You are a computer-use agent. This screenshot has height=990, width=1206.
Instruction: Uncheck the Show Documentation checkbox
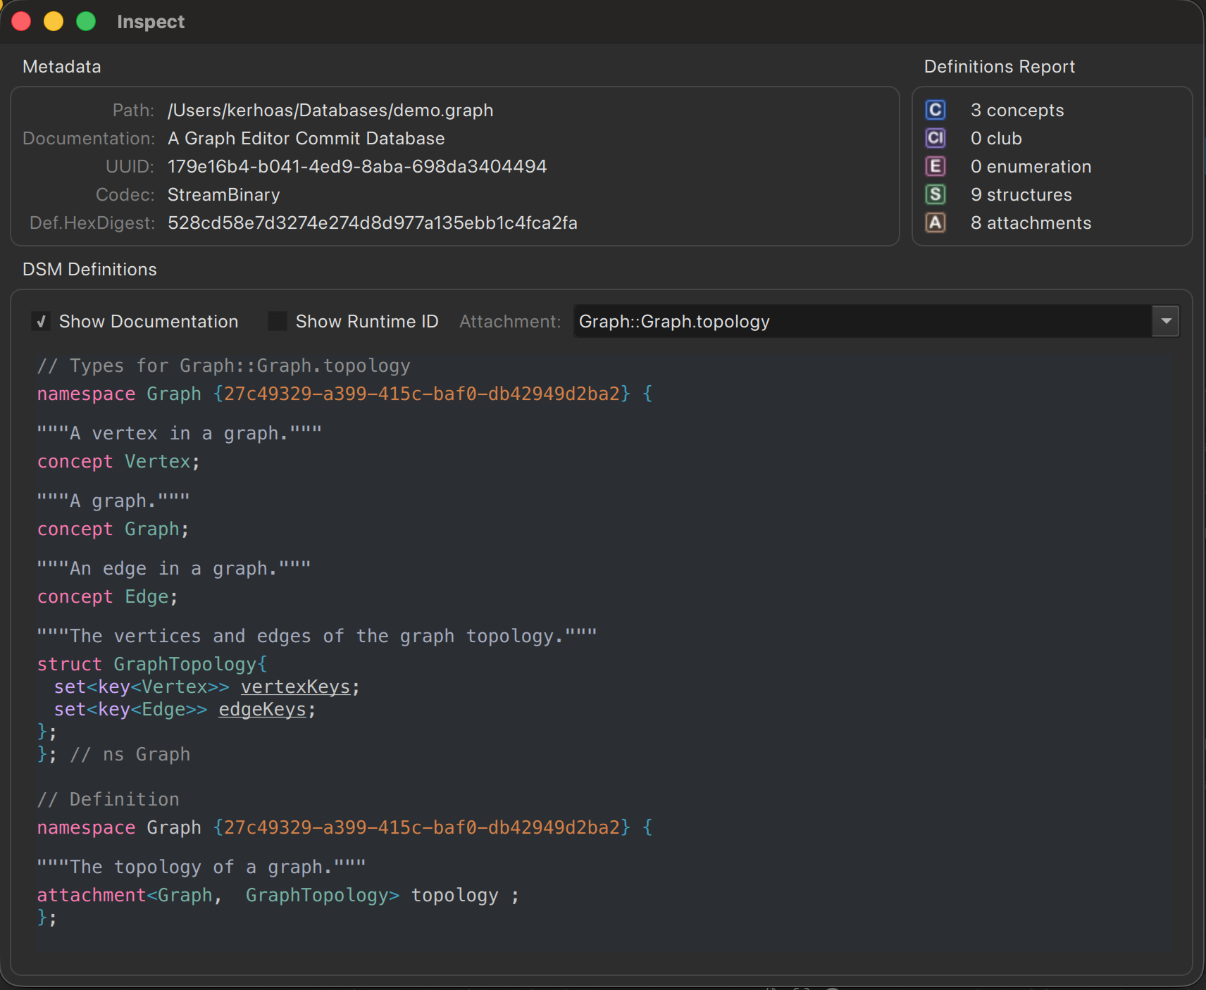tap(41, 322)
